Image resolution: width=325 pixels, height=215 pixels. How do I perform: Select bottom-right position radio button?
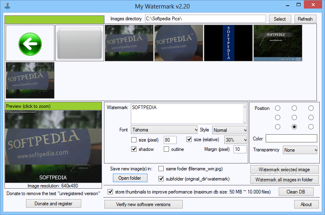(x=311, y=127)
